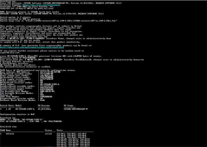Screen dimensions: 207x147
Task: Click the 'System image file is' line
Action: pos(59,21)
